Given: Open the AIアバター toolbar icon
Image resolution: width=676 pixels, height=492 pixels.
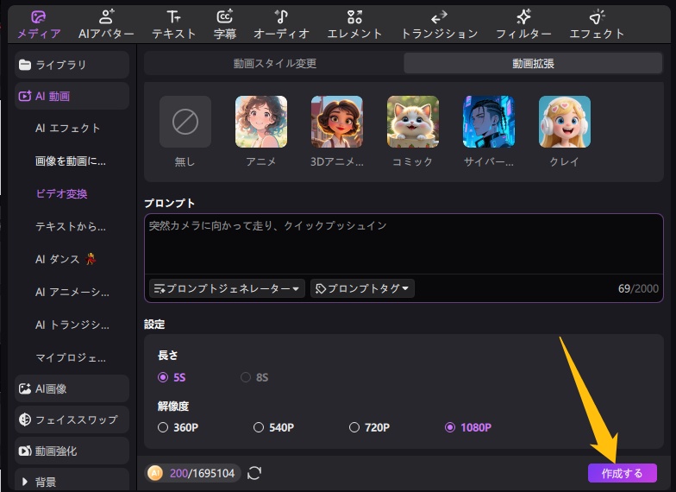Looking at the screenshot, I should [x=106, y=17].
